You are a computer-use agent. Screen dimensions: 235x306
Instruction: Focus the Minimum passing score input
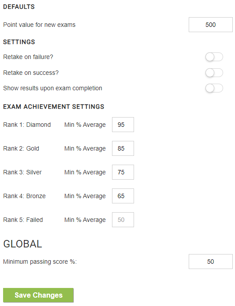(211, 262)
